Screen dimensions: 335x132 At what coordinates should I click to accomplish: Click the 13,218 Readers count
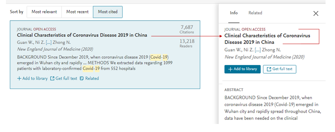coord(187,43)
